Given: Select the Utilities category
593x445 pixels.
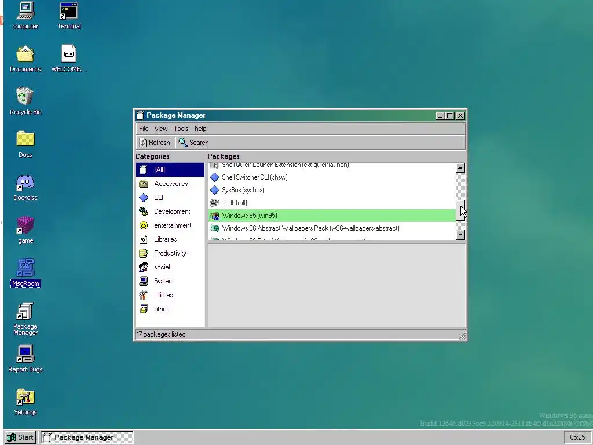Looking at the screenshot, I should click(x=170, y=295).
